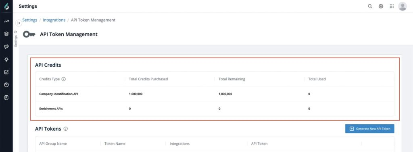Screen dimensions: 413x152
Task: Open the megaphone campaigns icon in sidebar
Action: [6, 47]
